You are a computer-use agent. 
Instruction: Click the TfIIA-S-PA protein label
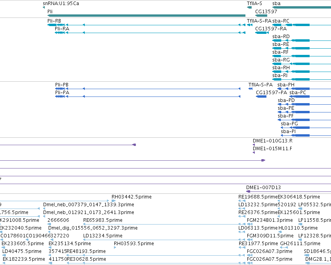click(261, 85)
